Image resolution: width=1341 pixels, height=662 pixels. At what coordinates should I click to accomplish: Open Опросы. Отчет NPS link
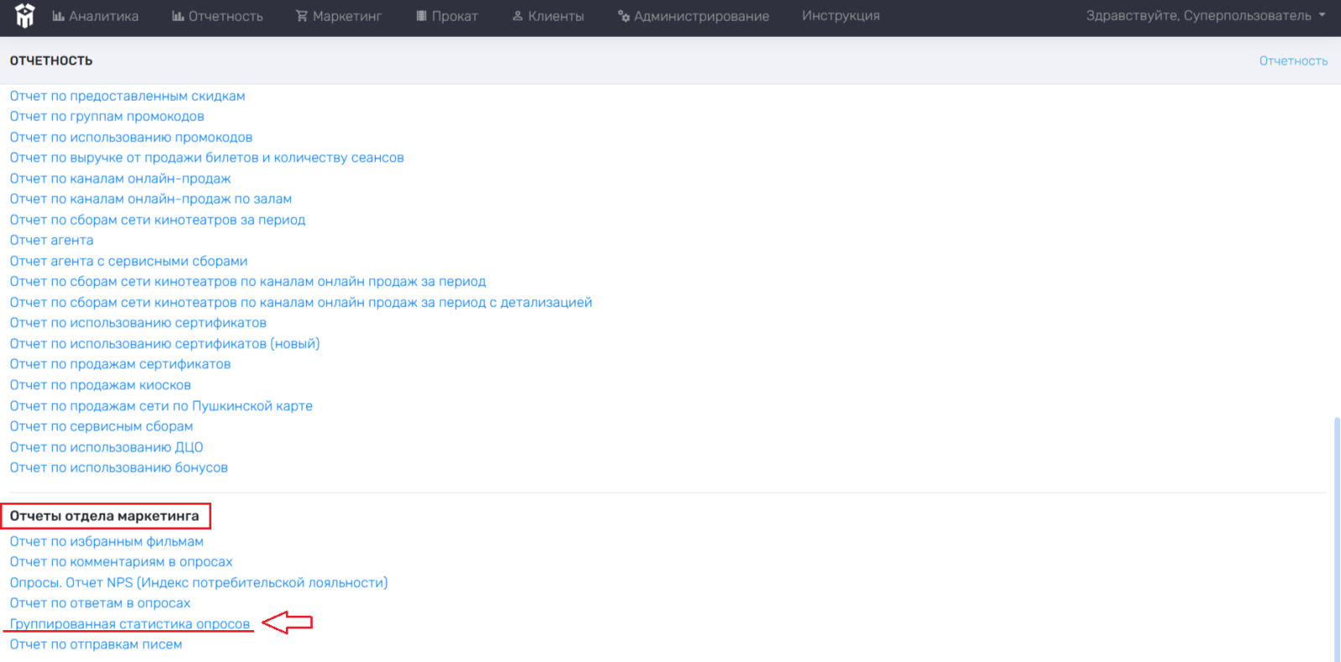(x=199, y=582)
